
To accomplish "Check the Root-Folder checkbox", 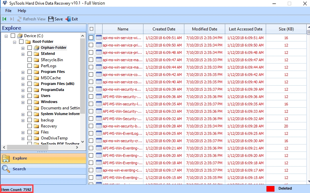I will (x=21, y=41).
